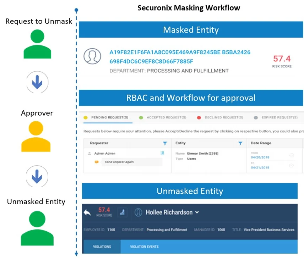
Task: Click the masked entity hash link
Action: tap(180, 57)
